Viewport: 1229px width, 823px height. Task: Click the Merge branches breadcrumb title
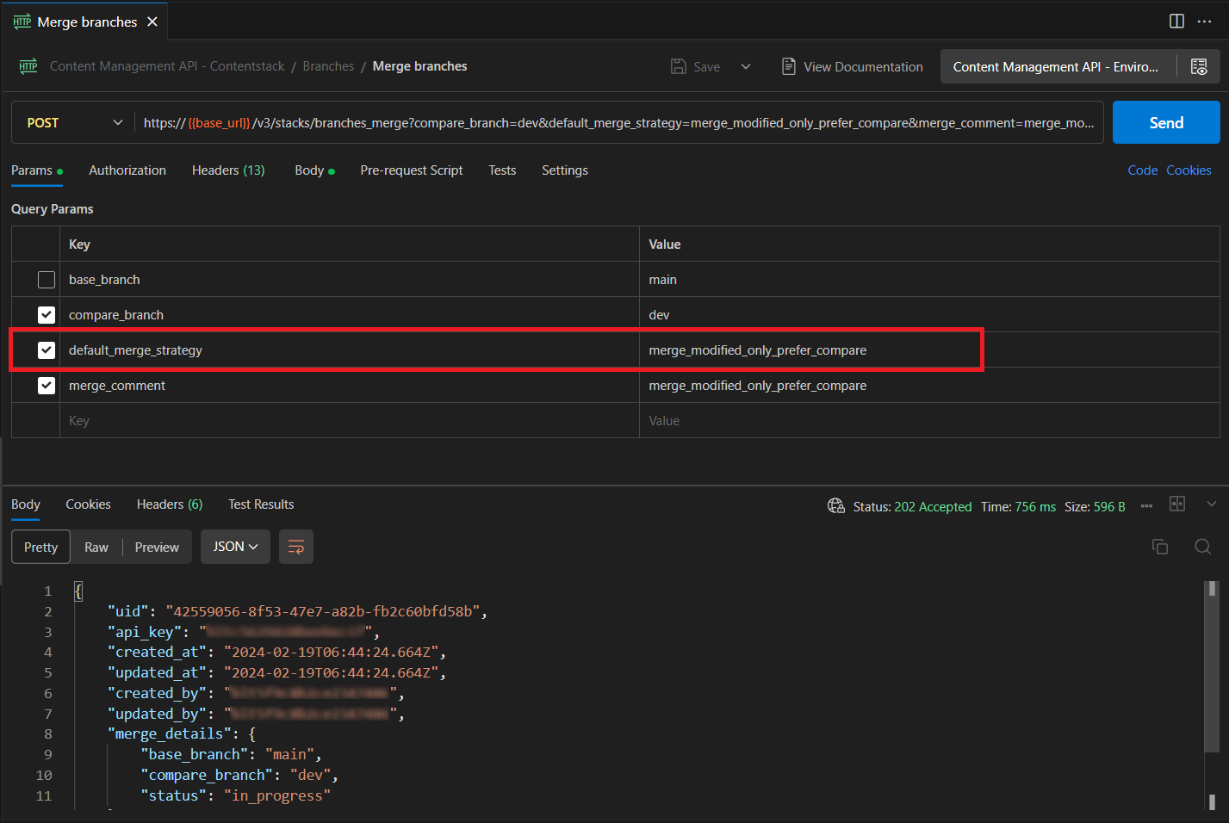[x=419, y=66]
